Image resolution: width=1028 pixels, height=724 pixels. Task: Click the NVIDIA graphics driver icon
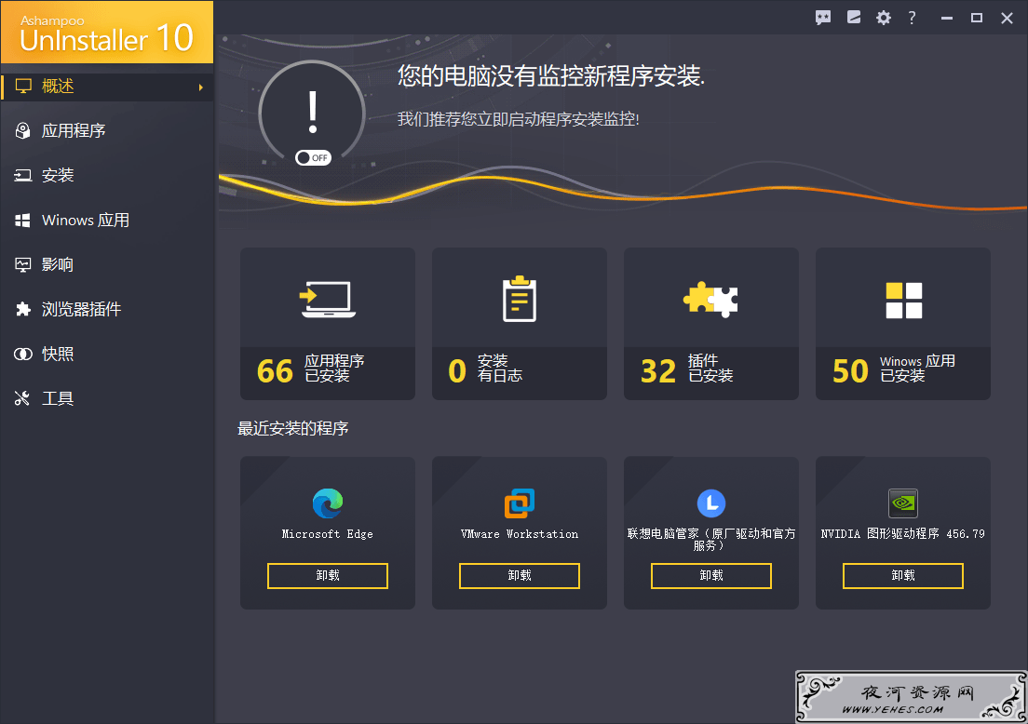(x=903, y=503)
